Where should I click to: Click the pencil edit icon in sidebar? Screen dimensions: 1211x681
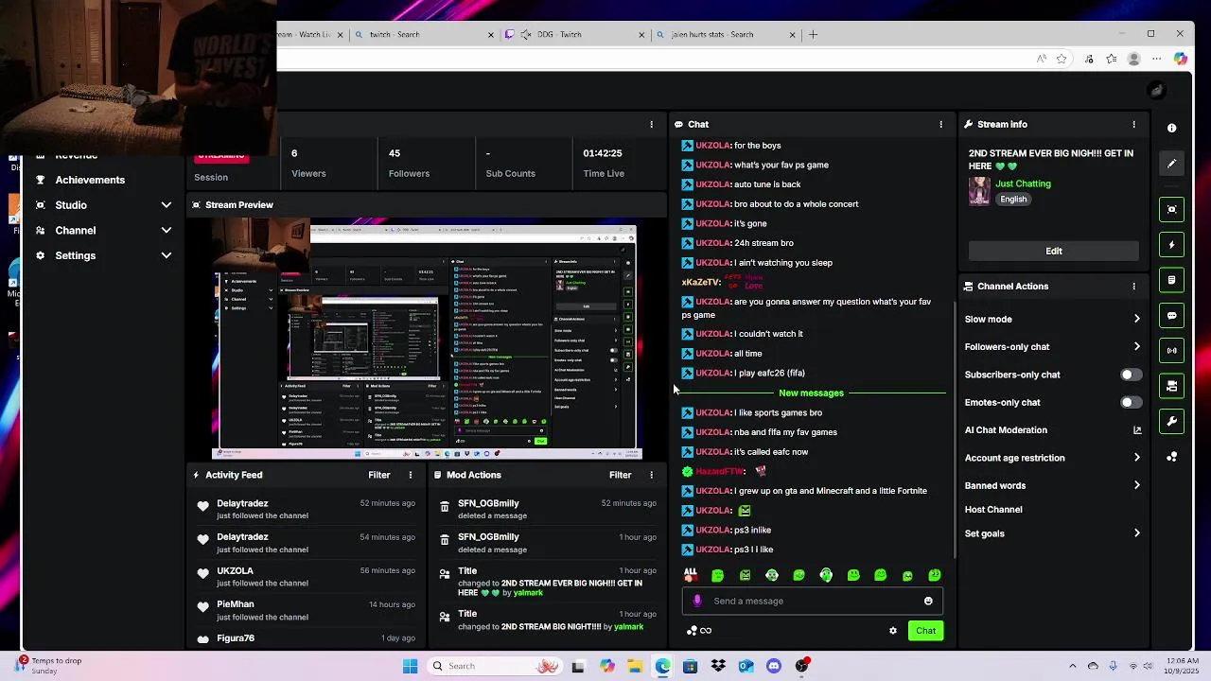[x=1172, y=164]
